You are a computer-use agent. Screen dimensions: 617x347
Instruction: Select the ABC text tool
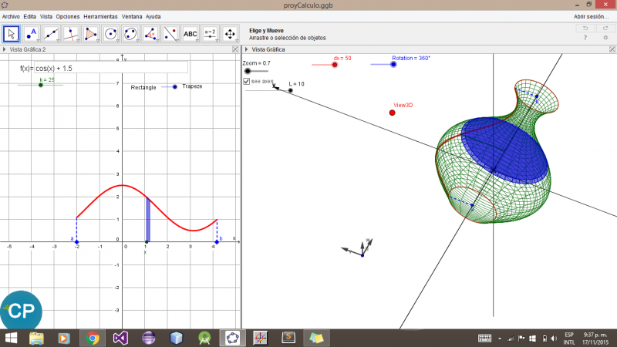pyautogui.click(x=190, y=34)
